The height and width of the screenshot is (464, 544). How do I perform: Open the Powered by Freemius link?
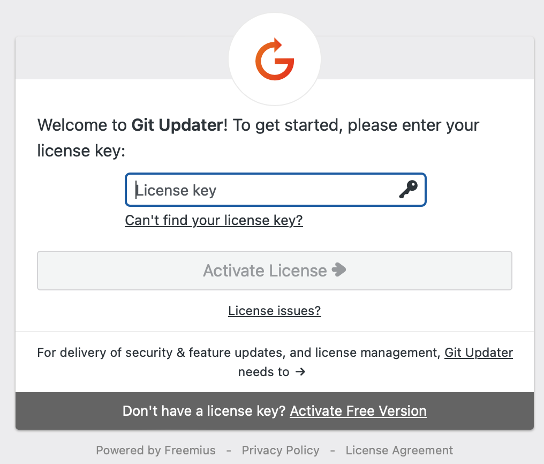pyautogui.click(x=156, y=450)
